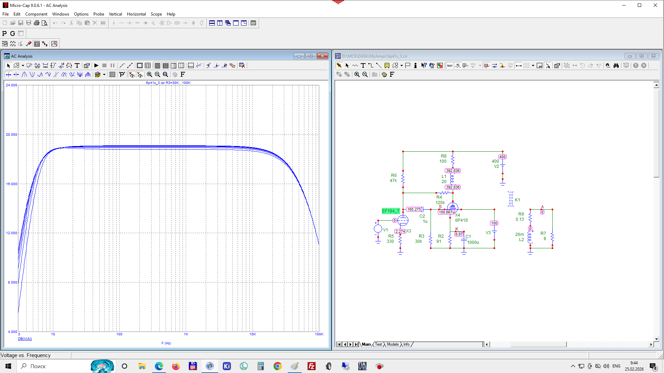Image resolution: width=664 pixels, height=373 pixels.
Task: Open the Properties icon in AC Analysis toolbar
Action: point(87,66)
